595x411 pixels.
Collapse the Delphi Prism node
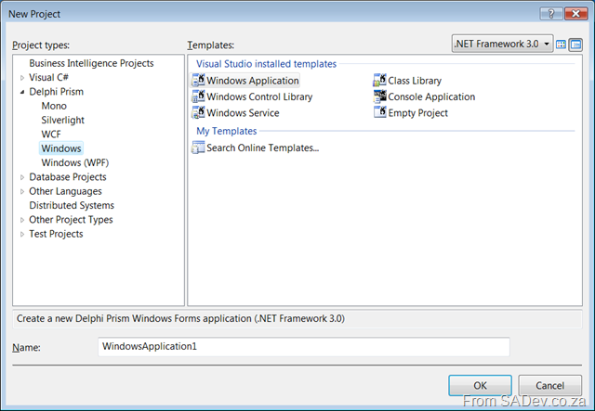[22, 92]
